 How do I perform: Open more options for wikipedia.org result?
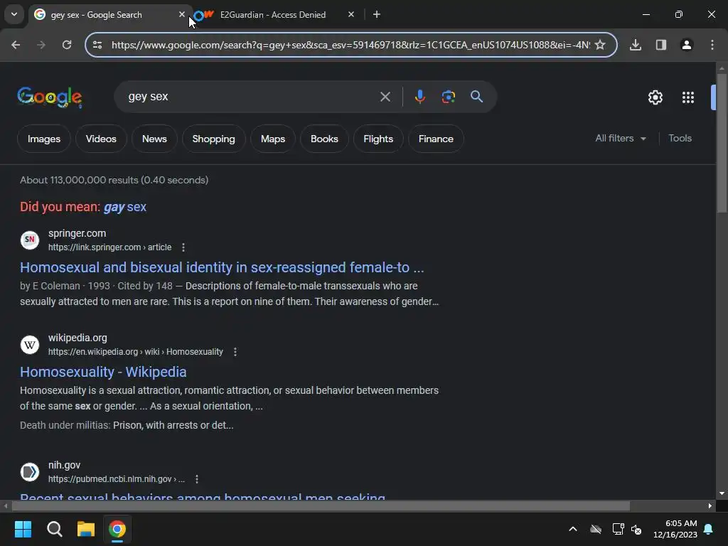coord(235,352)
